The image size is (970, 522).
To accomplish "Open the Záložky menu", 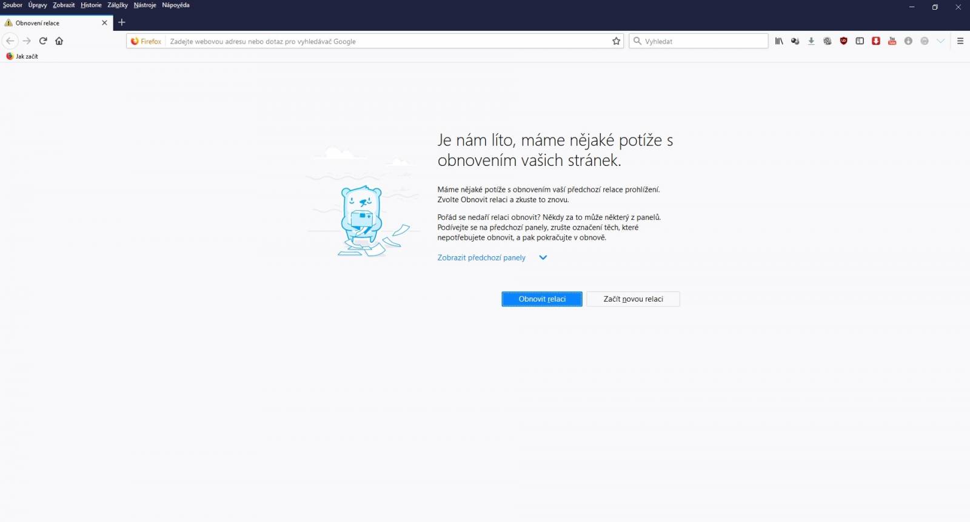I will pyautogui.click(x=118, y=5).
